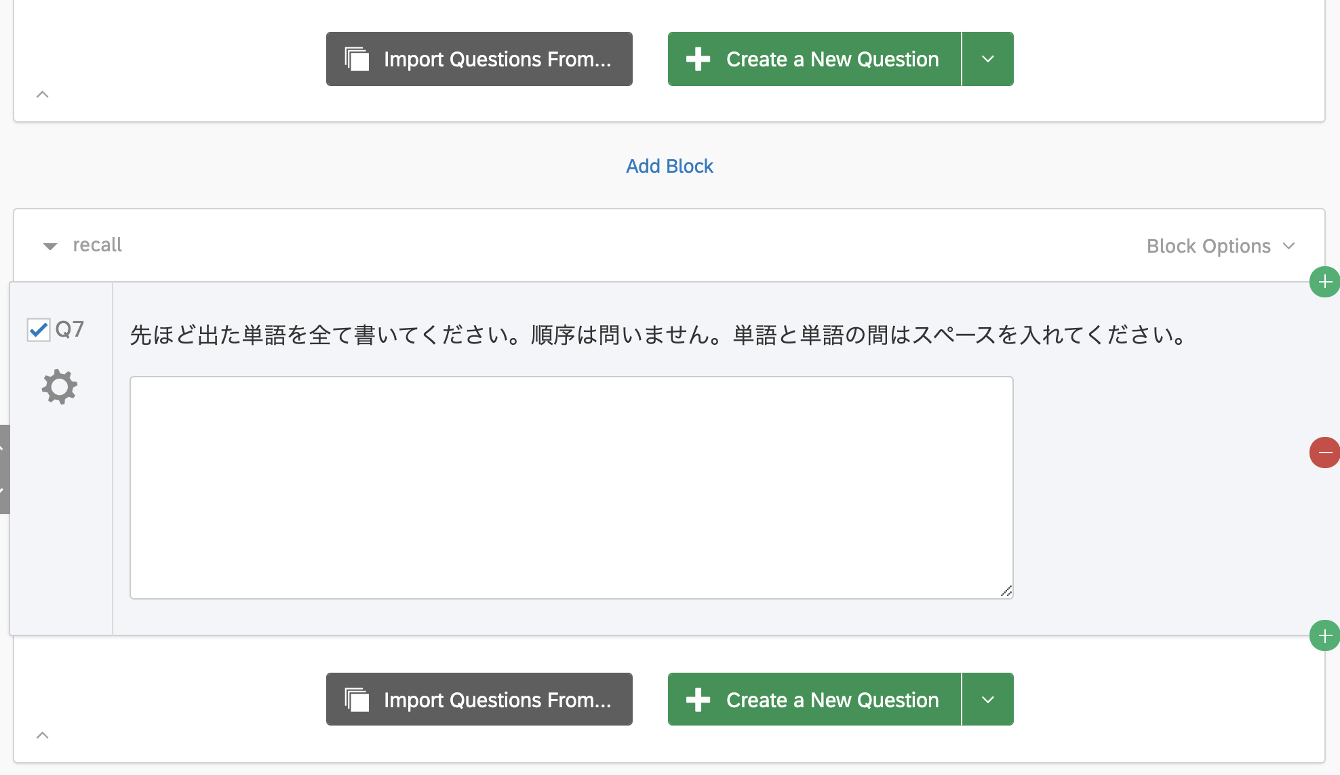
Task: Collapse the upper block using the bottom-left chevron
Action: [42, 94]
